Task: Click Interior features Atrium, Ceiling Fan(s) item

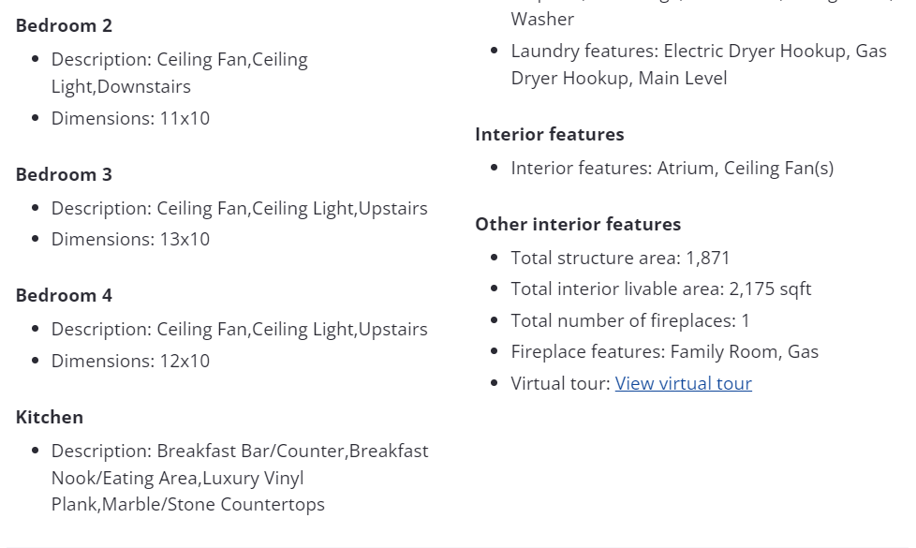Action: pyautogui.click(x=672, y=169)
